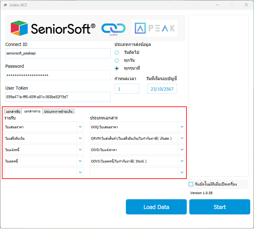Click the วันที่เริ่มรอบบัญชี label
The height and width of the screenshot is (229, 254).
pyautogui.click(x=161, y=79)
